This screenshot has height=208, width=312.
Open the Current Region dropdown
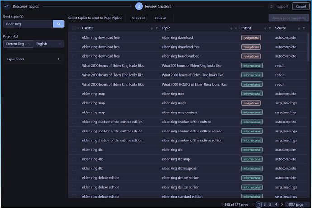tap(18, 44)
